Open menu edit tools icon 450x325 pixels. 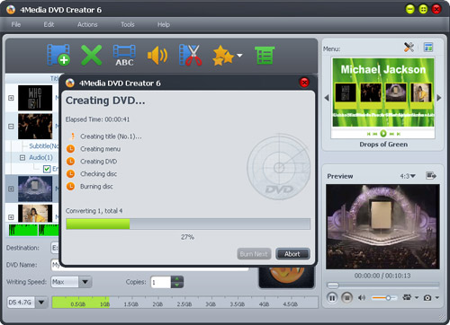click(x=409, y=48)
